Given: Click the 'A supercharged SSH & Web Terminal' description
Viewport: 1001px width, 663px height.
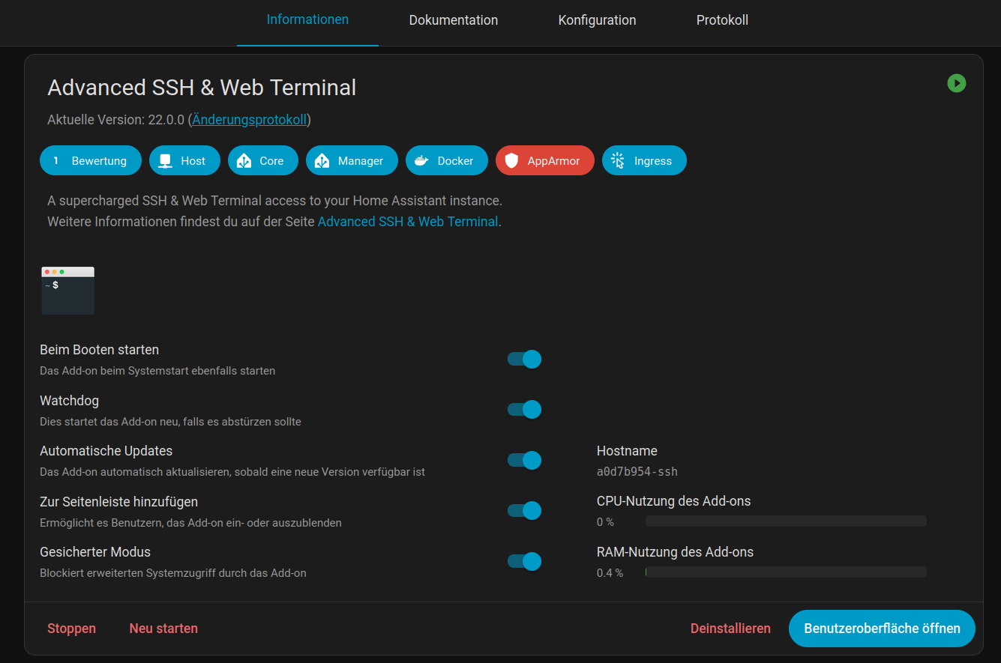Looking at the screenshot, I should (x=274, y=201).
